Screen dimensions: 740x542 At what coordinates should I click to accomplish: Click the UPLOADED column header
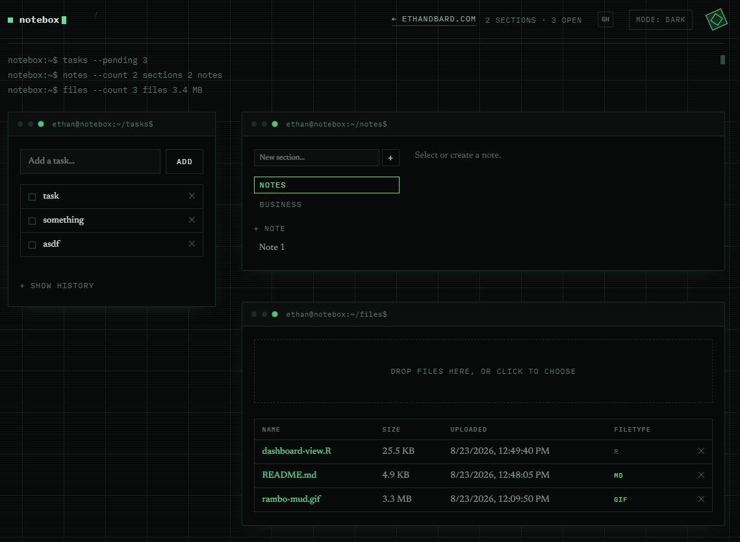[468, 430]
